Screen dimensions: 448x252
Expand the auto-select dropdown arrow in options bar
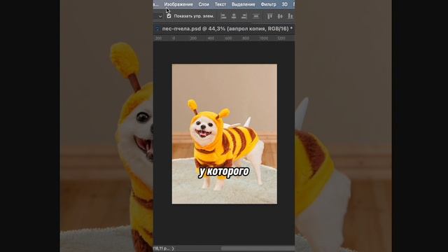click(160, 16)
